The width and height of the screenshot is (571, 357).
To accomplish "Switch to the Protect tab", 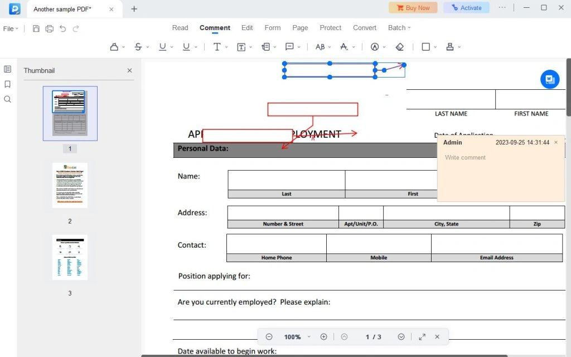I will point(330,28).
